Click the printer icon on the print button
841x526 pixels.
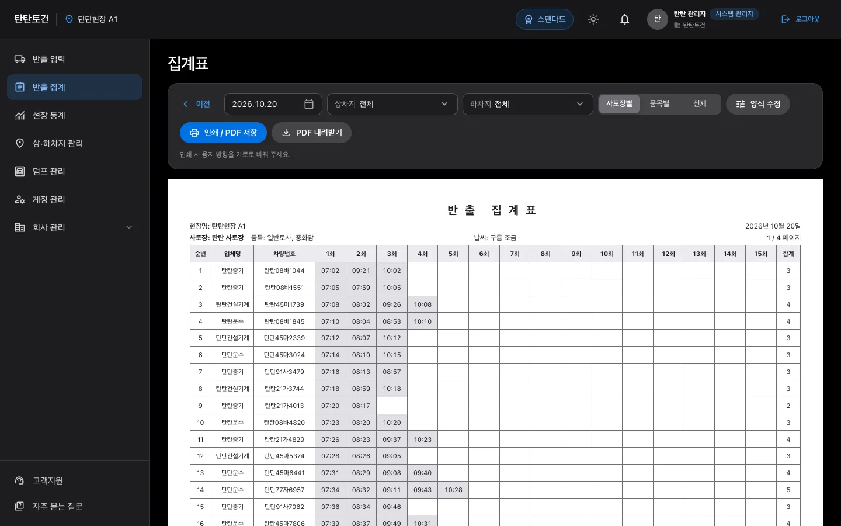click(194, 133)
